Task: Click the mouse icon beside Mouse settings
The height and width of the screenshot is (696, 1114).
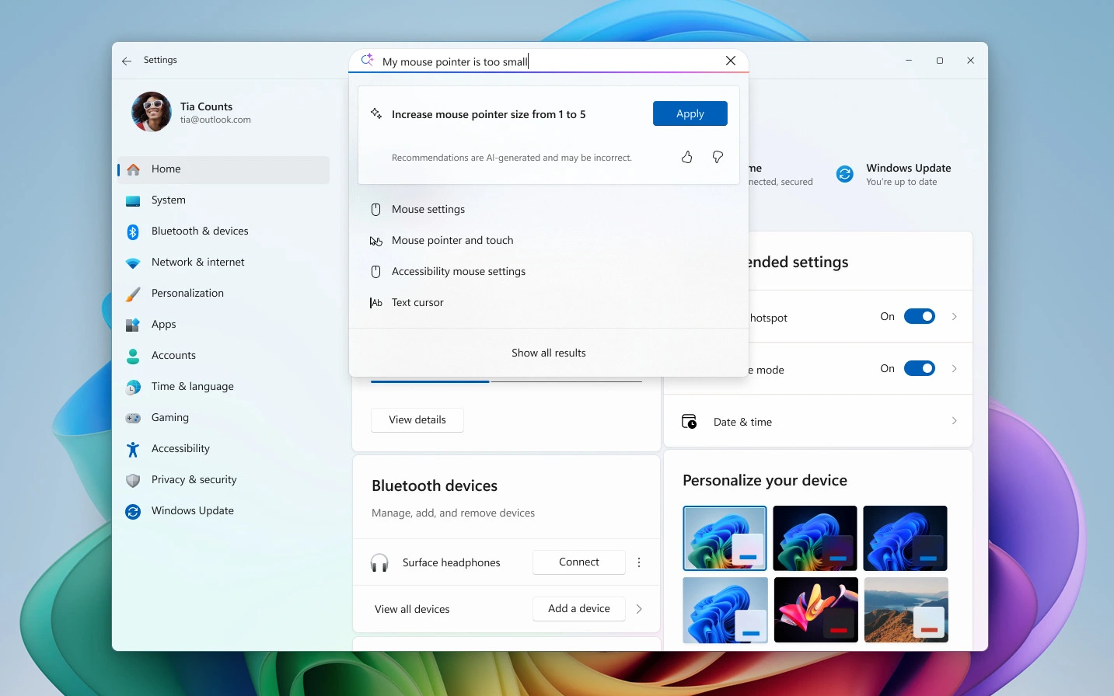Action: (x=375, y=209)
